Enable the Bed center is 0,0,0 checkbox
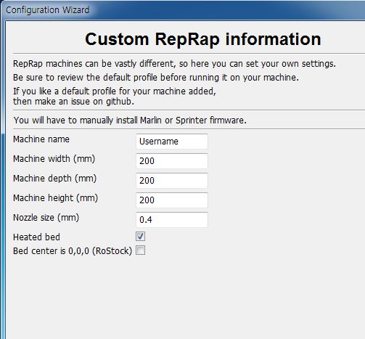Viewport: 365px width, 339px height. [x=140, y=250]
